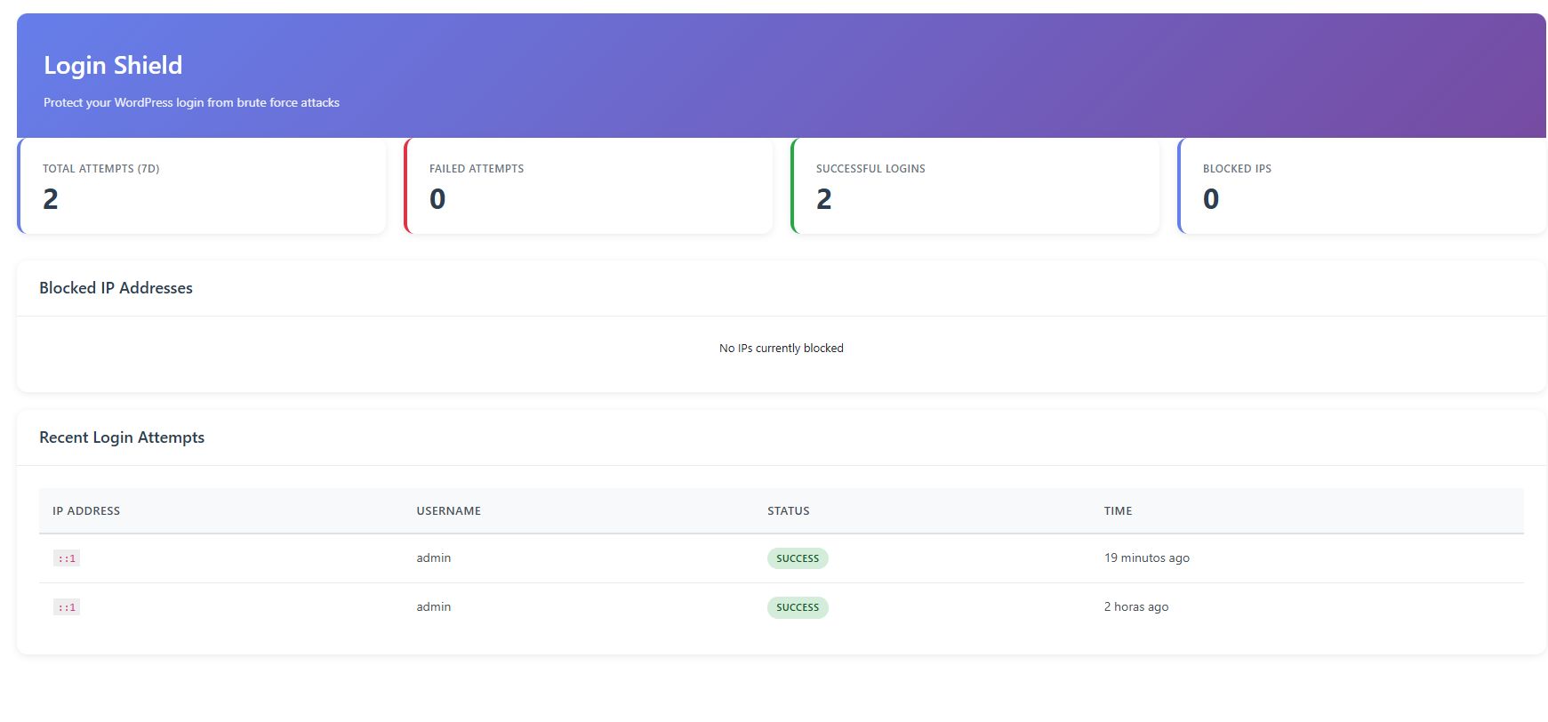Click the STATUS column header
The image size is (1548, 722).
pyautogui.click(x=789, y=510)
